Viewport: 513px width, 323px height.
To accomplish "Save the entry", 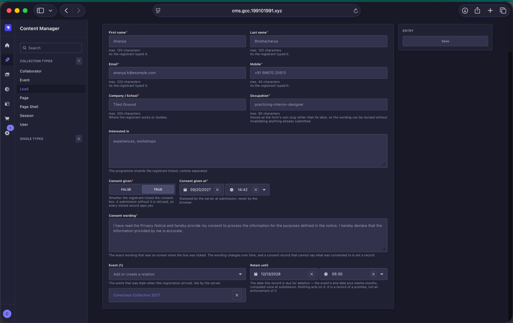I will tap(445, 41).
